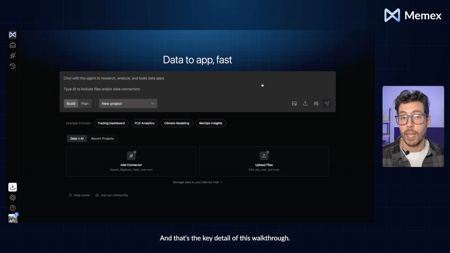
Task: Open the briefcase projects icon in sidebar
Action: (12, 45)
